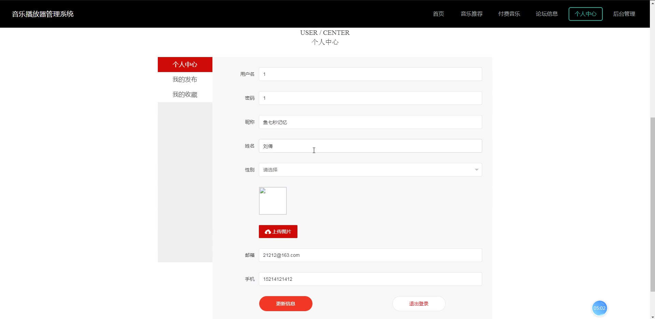
Task: Go to 首页 in top navigation
Action: (x=438, y=14)
